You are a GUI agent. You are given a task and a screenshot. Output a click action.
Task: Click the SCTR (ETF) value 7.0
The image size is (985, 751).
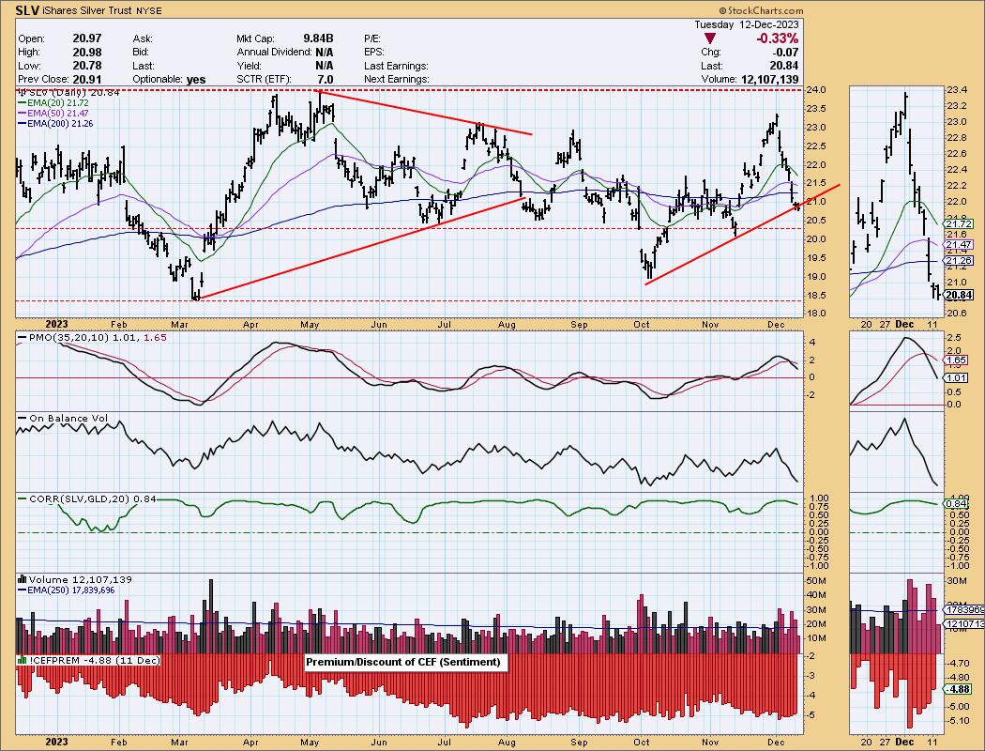point(326,79)
